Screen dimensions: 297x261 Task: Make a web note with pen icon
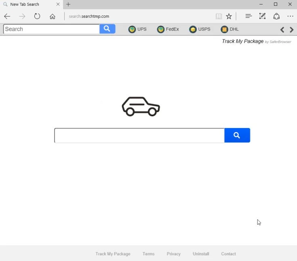tap(262, 16)
